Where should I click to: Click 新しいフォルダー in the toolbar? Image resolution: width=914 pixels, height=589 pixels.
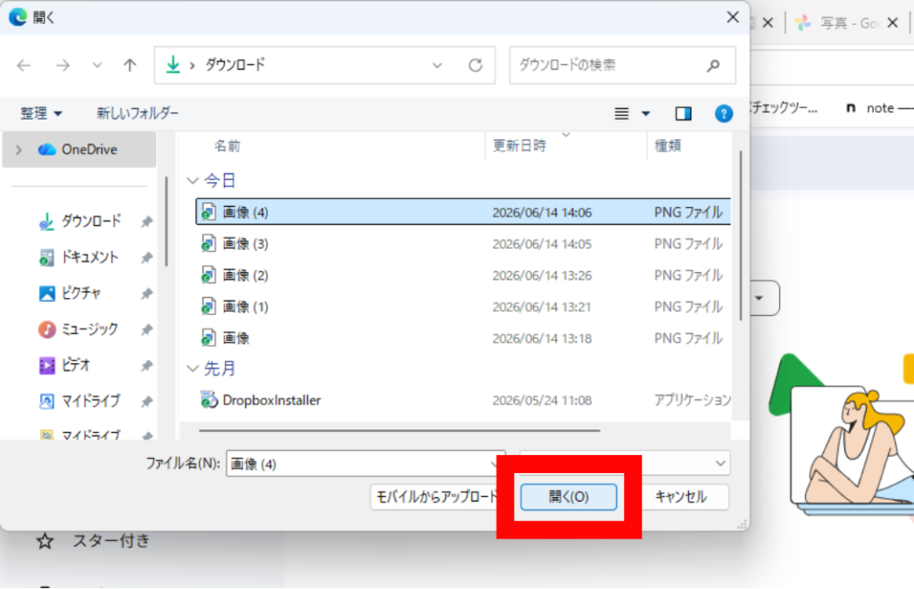click(x=137, y=113)
